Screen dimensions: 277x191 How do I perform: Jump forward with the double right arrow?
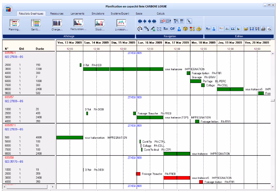(154, 21)
